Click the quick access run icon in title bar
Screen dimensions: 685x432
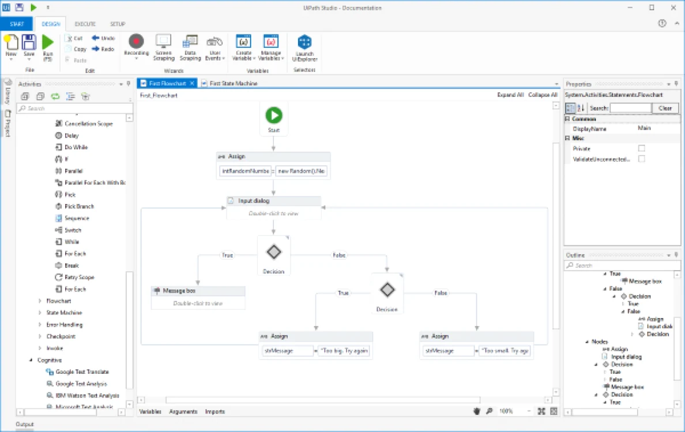pos(33,7)
